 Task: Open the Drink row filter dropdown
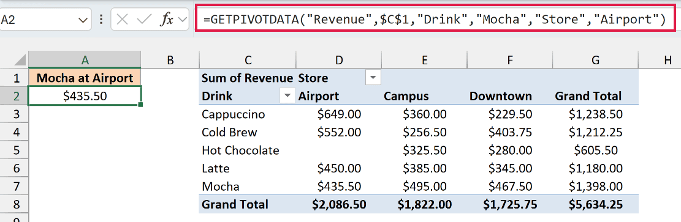click(287, 96)
